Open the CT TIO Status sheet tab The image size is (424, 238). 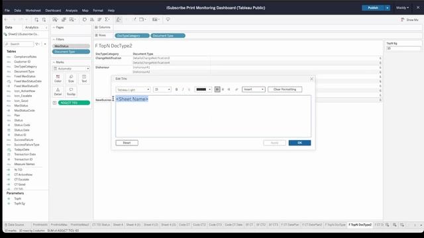pyautogui.click(x=101, y=225)
